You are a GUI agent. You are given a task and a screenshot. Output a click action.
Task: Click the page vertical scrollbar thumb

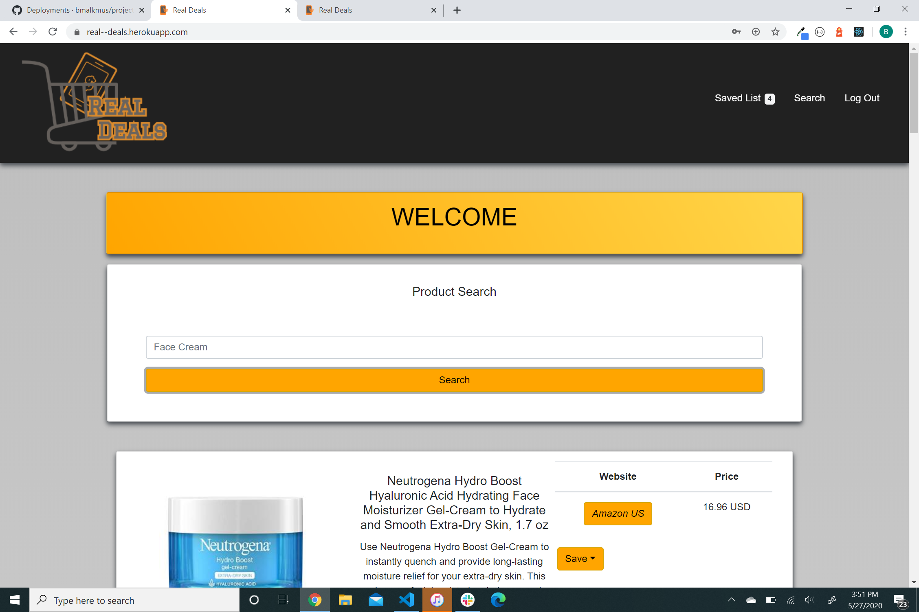[x=914, y=93]
